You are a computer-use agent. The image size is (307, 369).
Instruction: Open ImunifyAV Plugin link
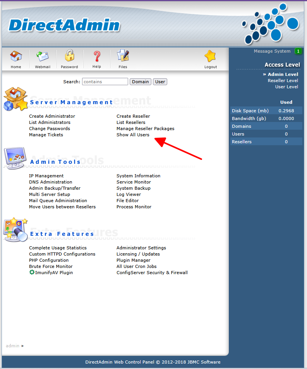tap(54, 273)
